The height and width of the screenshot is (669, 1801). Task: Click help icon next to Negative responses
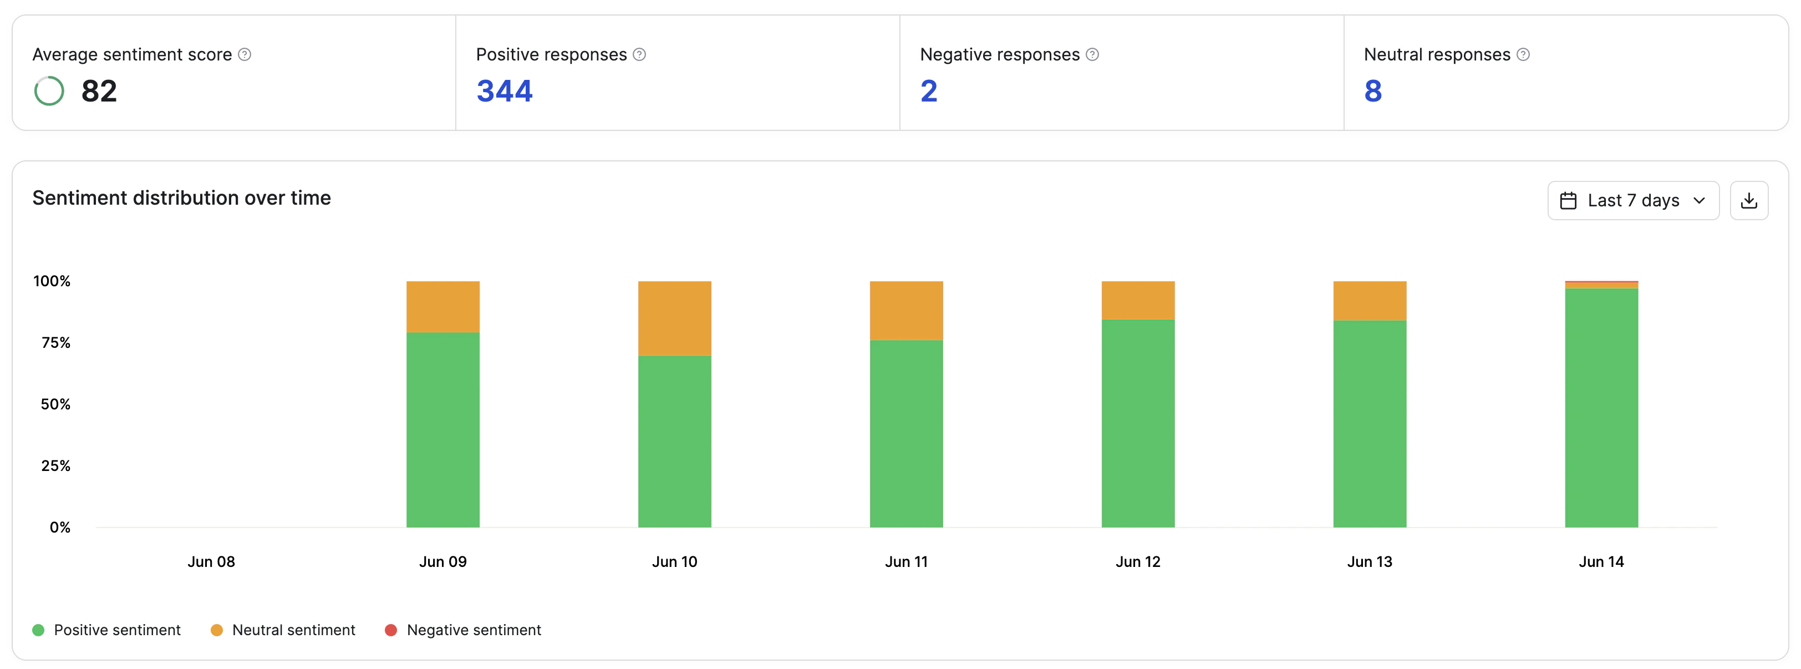point(1092,54)
